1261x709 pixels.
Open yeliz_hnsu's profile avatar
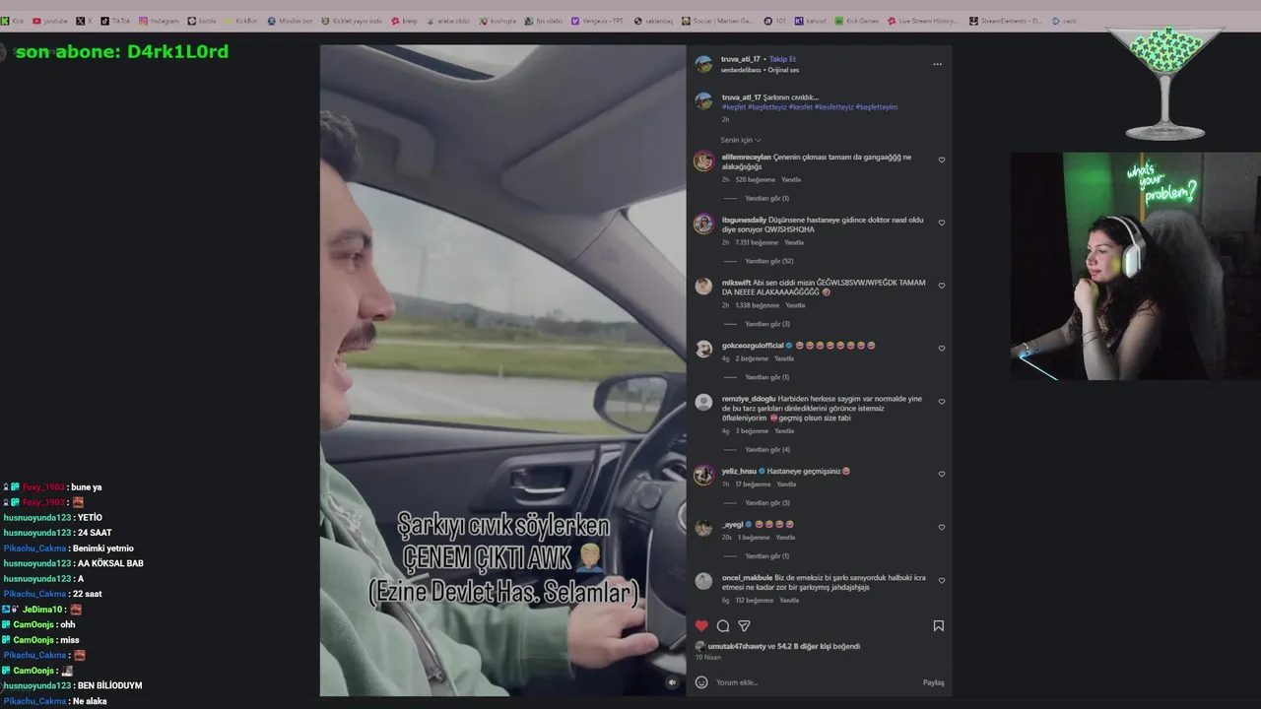click(x=703, y=475)
